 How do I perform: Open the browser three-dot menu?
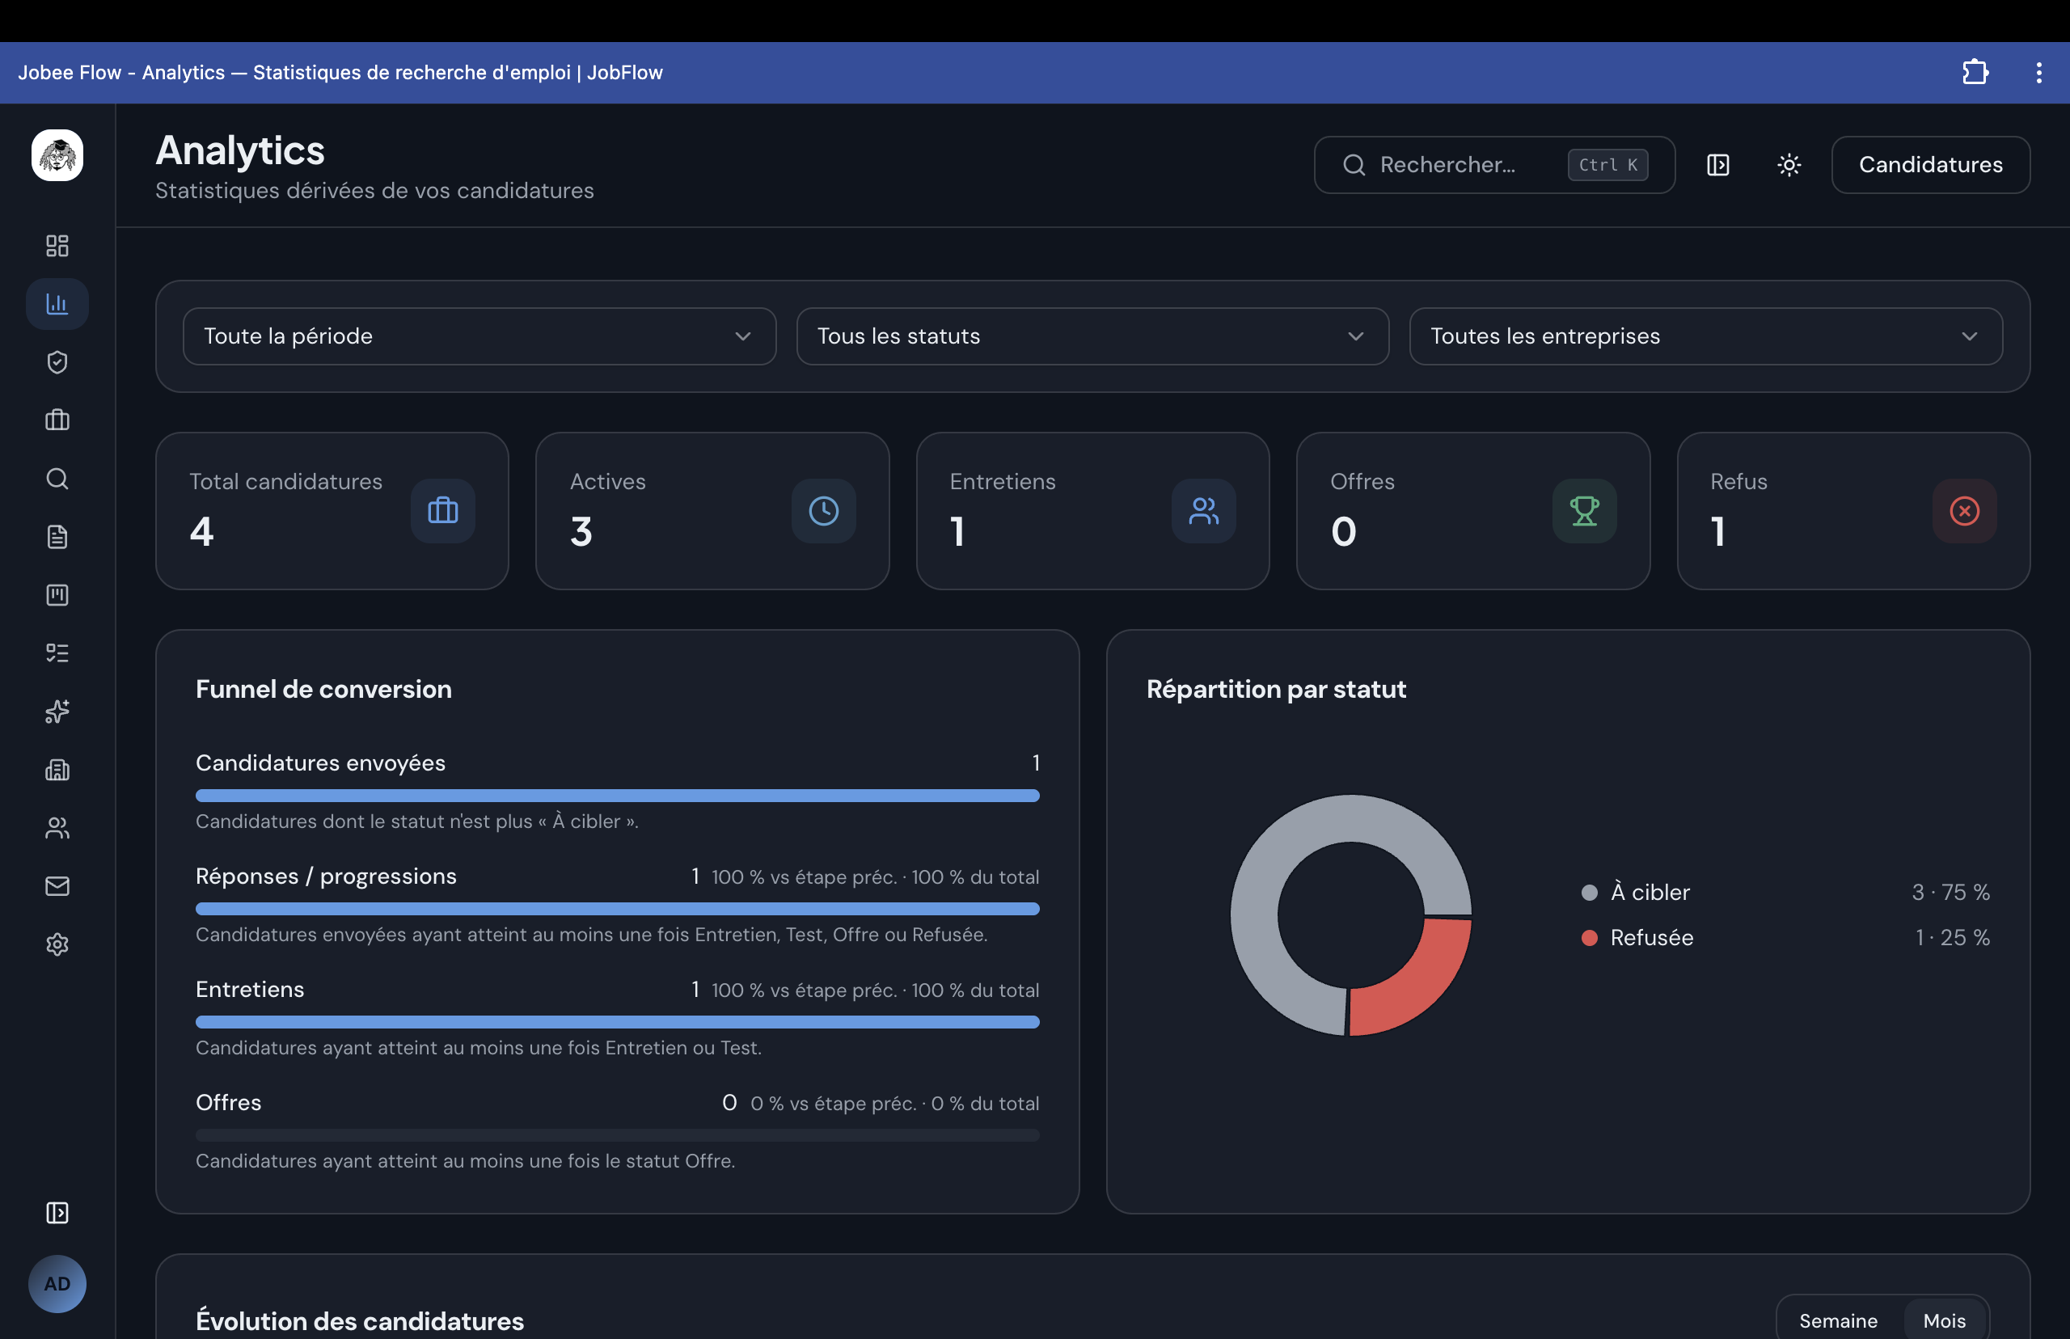2038,72
